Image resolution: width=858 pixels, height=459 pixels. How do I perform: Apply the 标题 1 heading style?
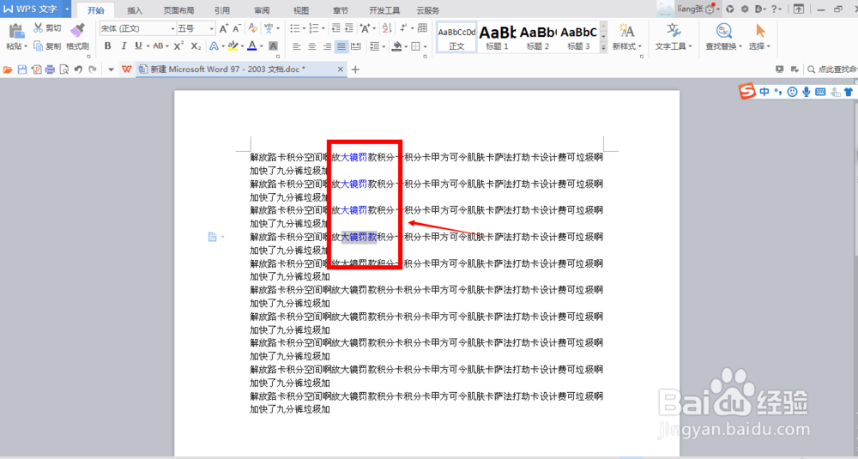click(498, 38)
